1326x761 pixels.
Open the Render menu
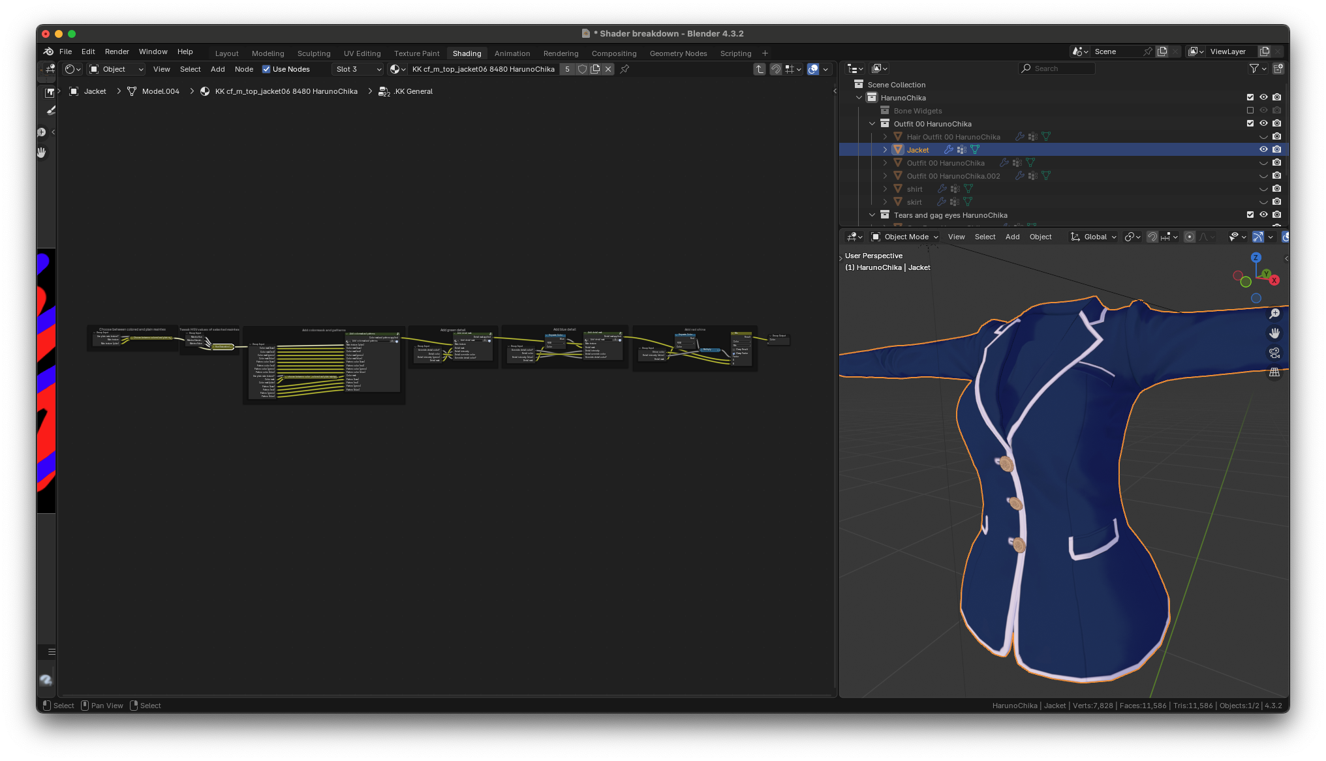pyautogui.click(x=117, y=52)
